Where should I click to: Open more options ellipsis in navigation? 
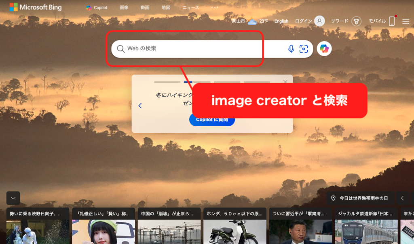tap(214, 8)
